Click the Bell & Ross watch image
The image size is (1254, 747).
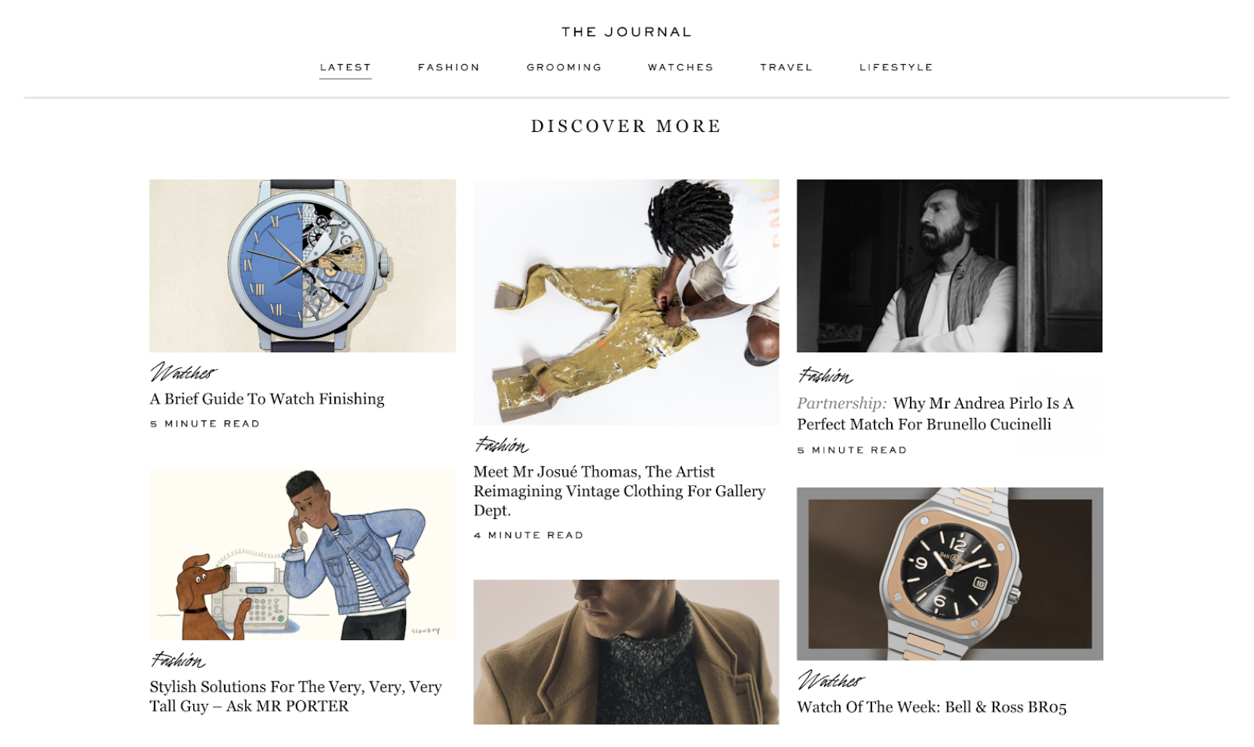(x=950, y=573)
